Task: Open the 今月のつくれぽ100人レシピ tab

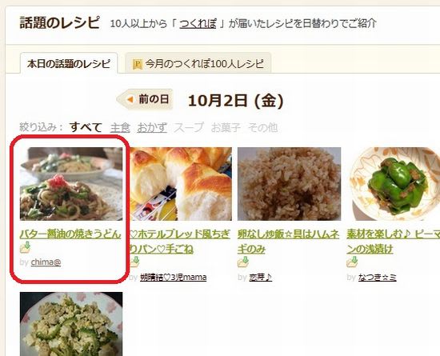Action: click(x=198, y=63)
